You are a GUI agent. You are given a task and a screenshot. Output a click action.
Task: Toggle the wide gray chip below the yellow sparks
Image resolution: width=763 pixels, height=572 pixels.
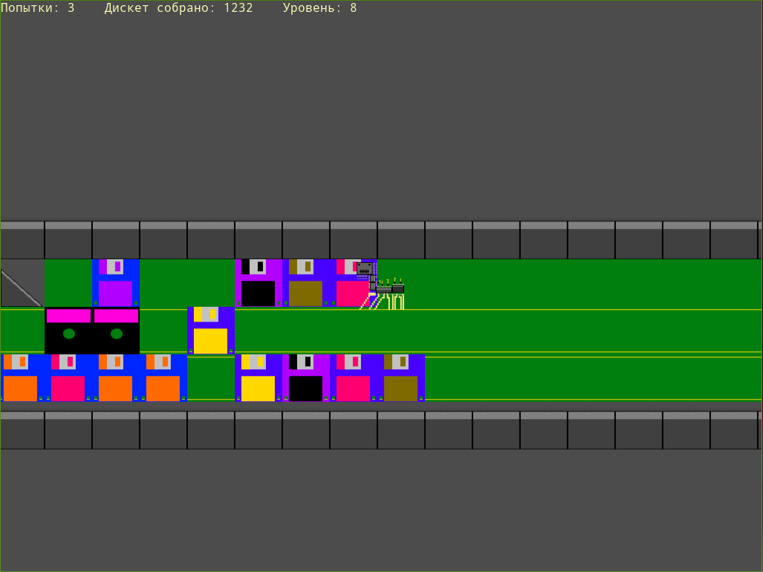pos(383,291)
